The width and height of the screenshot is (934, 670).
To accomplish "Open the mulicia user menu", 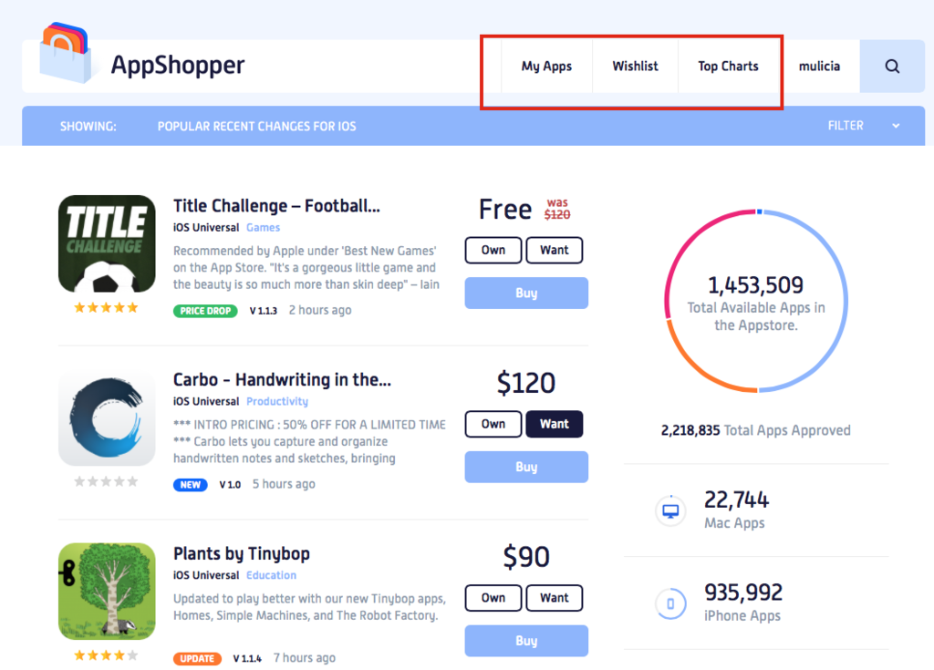I will [x=819, y=67].
